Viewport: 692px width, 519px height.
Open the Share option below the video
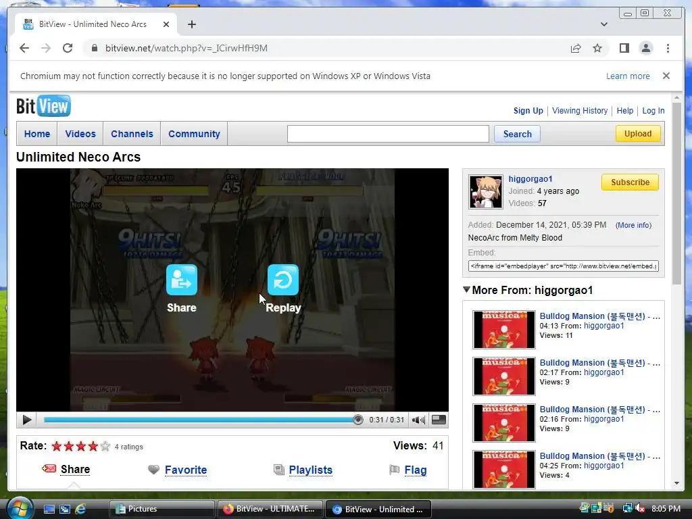click(75, 469)
